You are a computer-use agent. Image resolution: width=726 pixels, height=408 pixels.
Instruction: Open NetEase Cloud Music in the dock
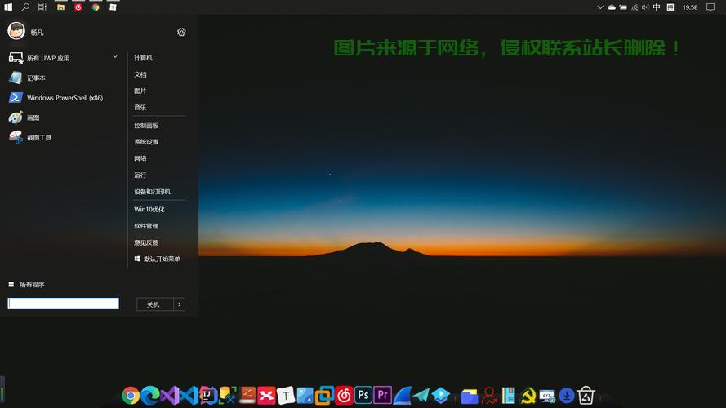[x=344, y=396]
